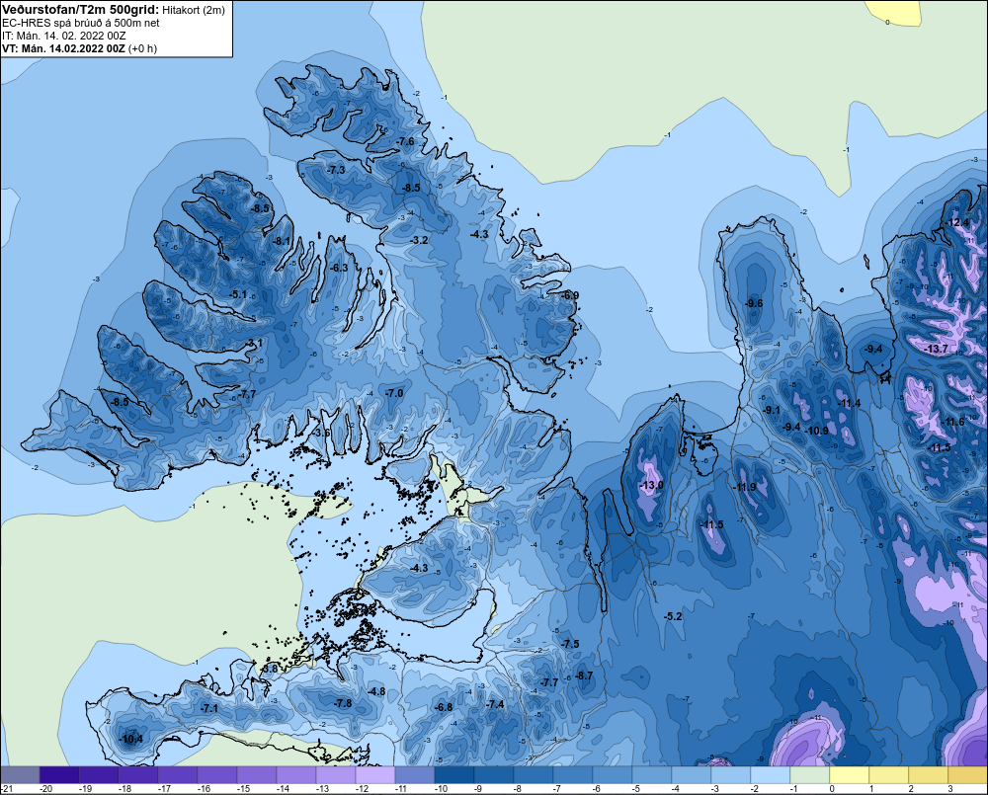The image size is (988, 795).
Task: Click the temperature label "-7.6" on the map
Action: click(x=406, y=141)
